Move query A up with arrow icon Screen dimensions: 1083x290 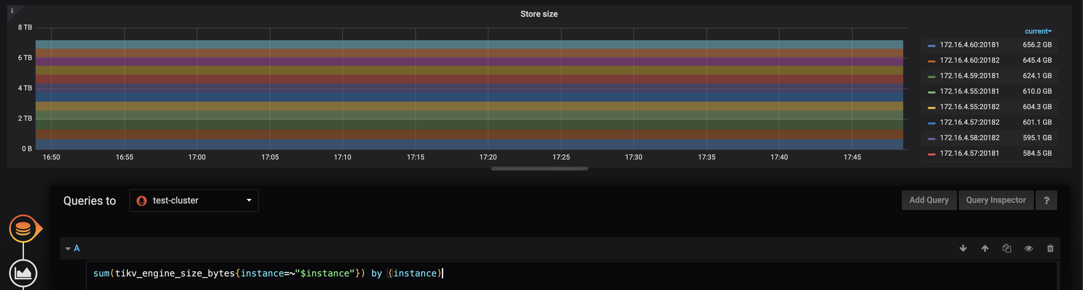[985, 248]
